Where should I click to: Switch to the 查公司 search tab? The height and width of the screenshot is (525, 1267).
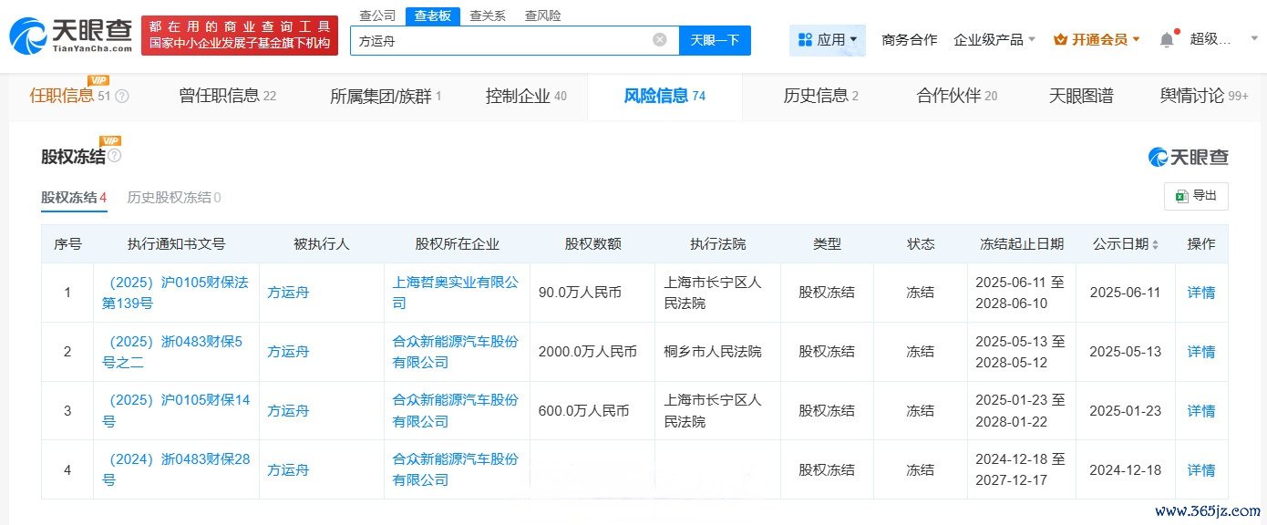(377, 15)
